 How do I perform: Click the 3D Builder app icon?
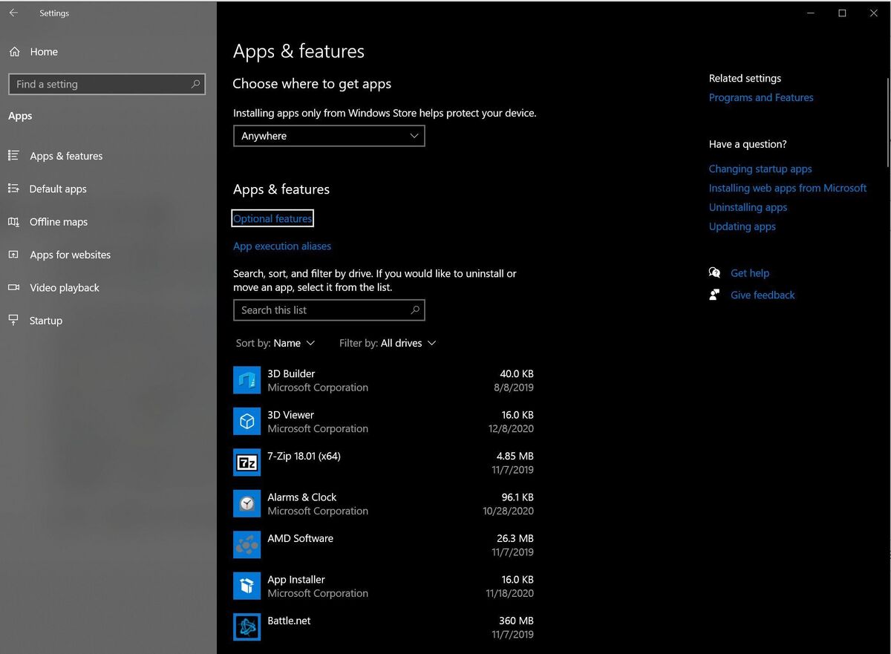[247, 380]
